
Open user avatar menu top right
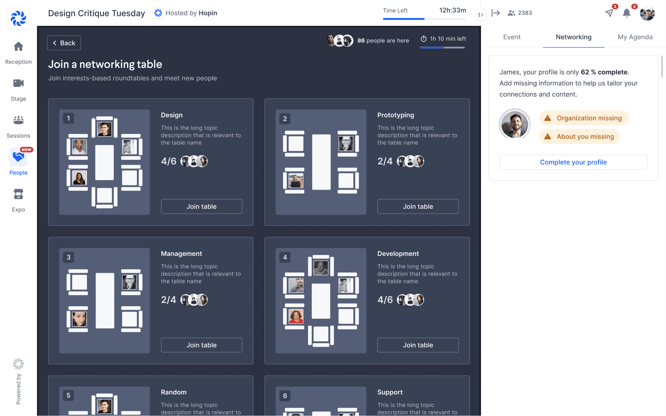click(647, 13)
